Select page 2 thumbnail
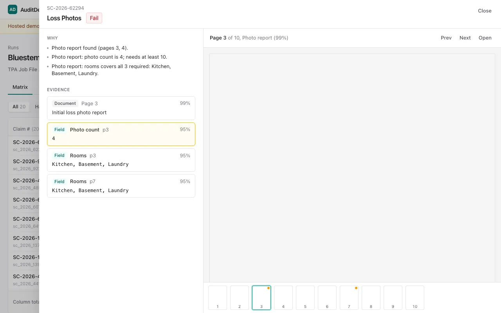This screenshot has width=501, height=313. (240, 298)
